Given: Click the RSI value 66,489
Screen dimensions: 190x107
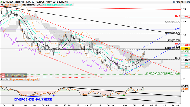Looking at the screenshot, I should coord(185,86).
